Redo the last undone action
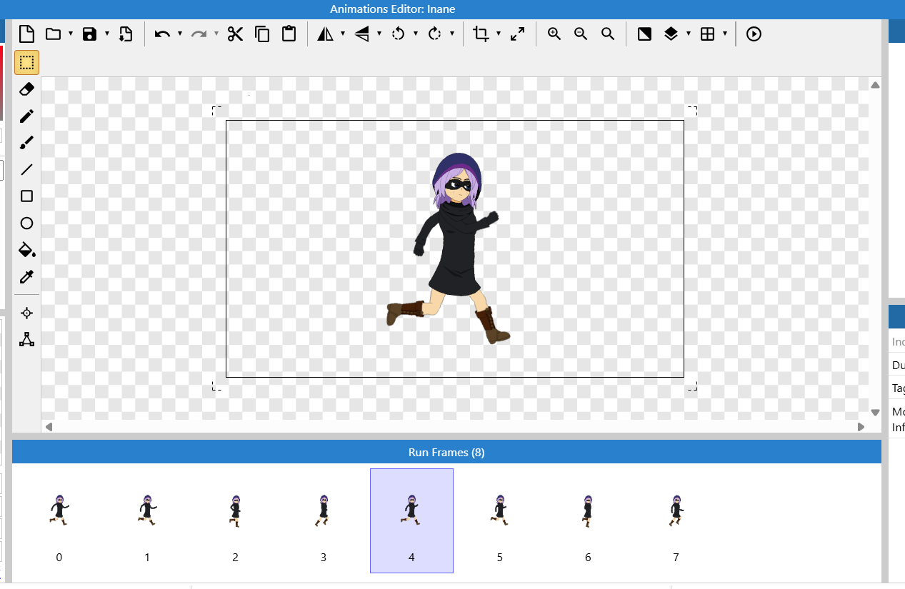905x589 pixels. (x=199, y=34)
